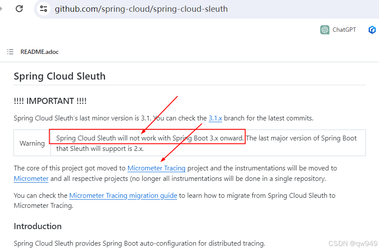379x250 pixels.
Task: Click the Spring Cloud Sleuth heading
Action: (60, 76)
